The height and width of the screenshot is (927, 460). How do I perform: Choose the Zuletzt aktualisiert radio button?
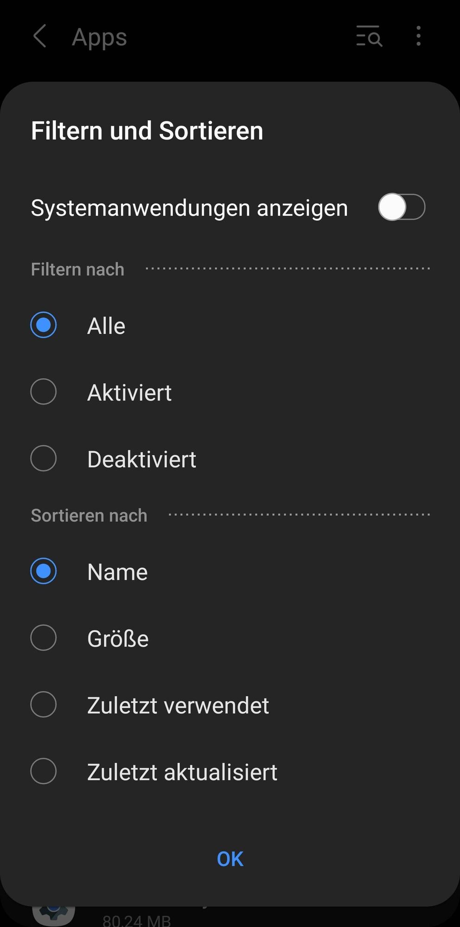[44, 771]
